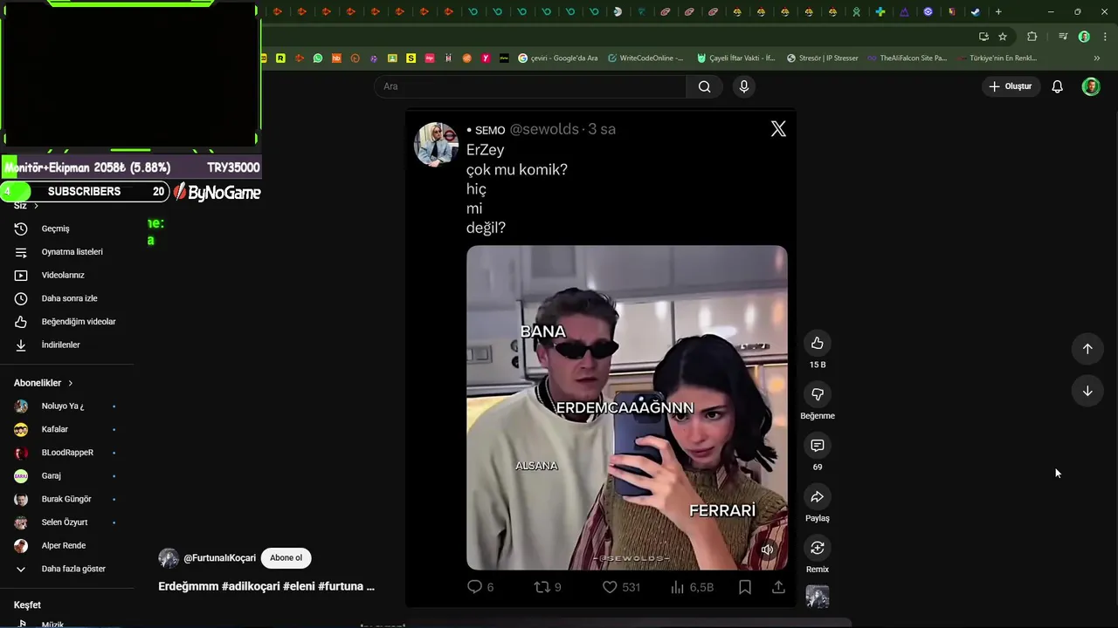The image size is (1118, 628).
Task: Dislike the Short via Beğenme icon
Action: tap(818, 394)
